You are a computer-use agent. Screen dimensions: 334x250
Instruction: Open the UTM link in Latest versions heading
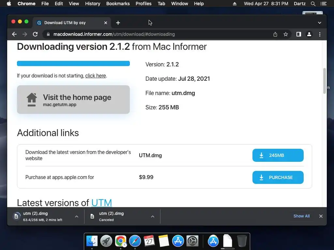click(102, 203)
